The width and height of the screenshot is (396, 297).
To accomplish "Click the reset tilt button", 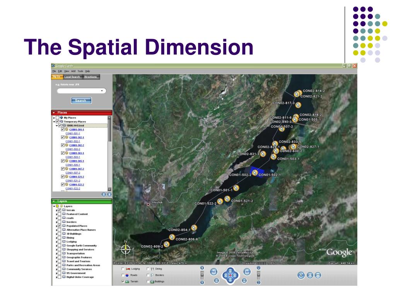I will pos(244,281).
